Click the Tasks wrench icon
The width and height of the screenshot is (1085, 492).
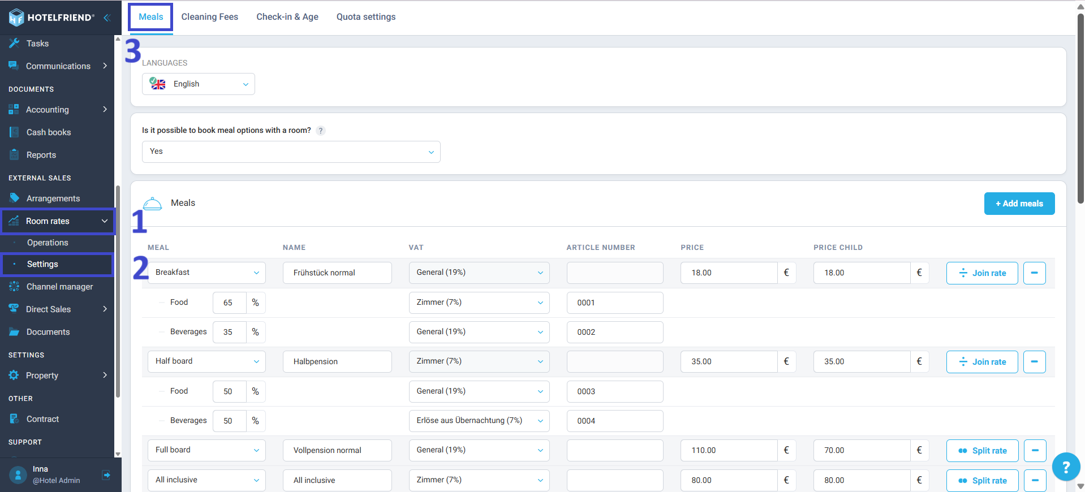click(x=14, y=44)
